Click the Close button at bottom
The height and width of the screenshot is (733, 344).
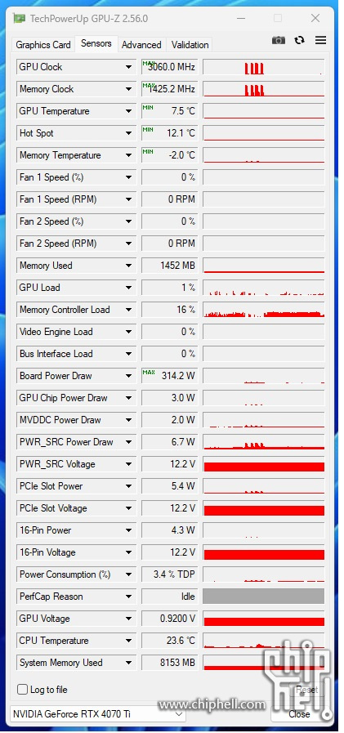pyautogui.click(x=299, y=714)
